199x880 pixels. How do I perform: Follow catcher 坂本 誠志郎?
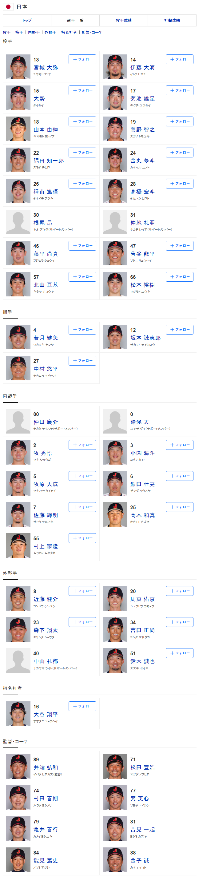pyautogui.click(x=179, y=330)
